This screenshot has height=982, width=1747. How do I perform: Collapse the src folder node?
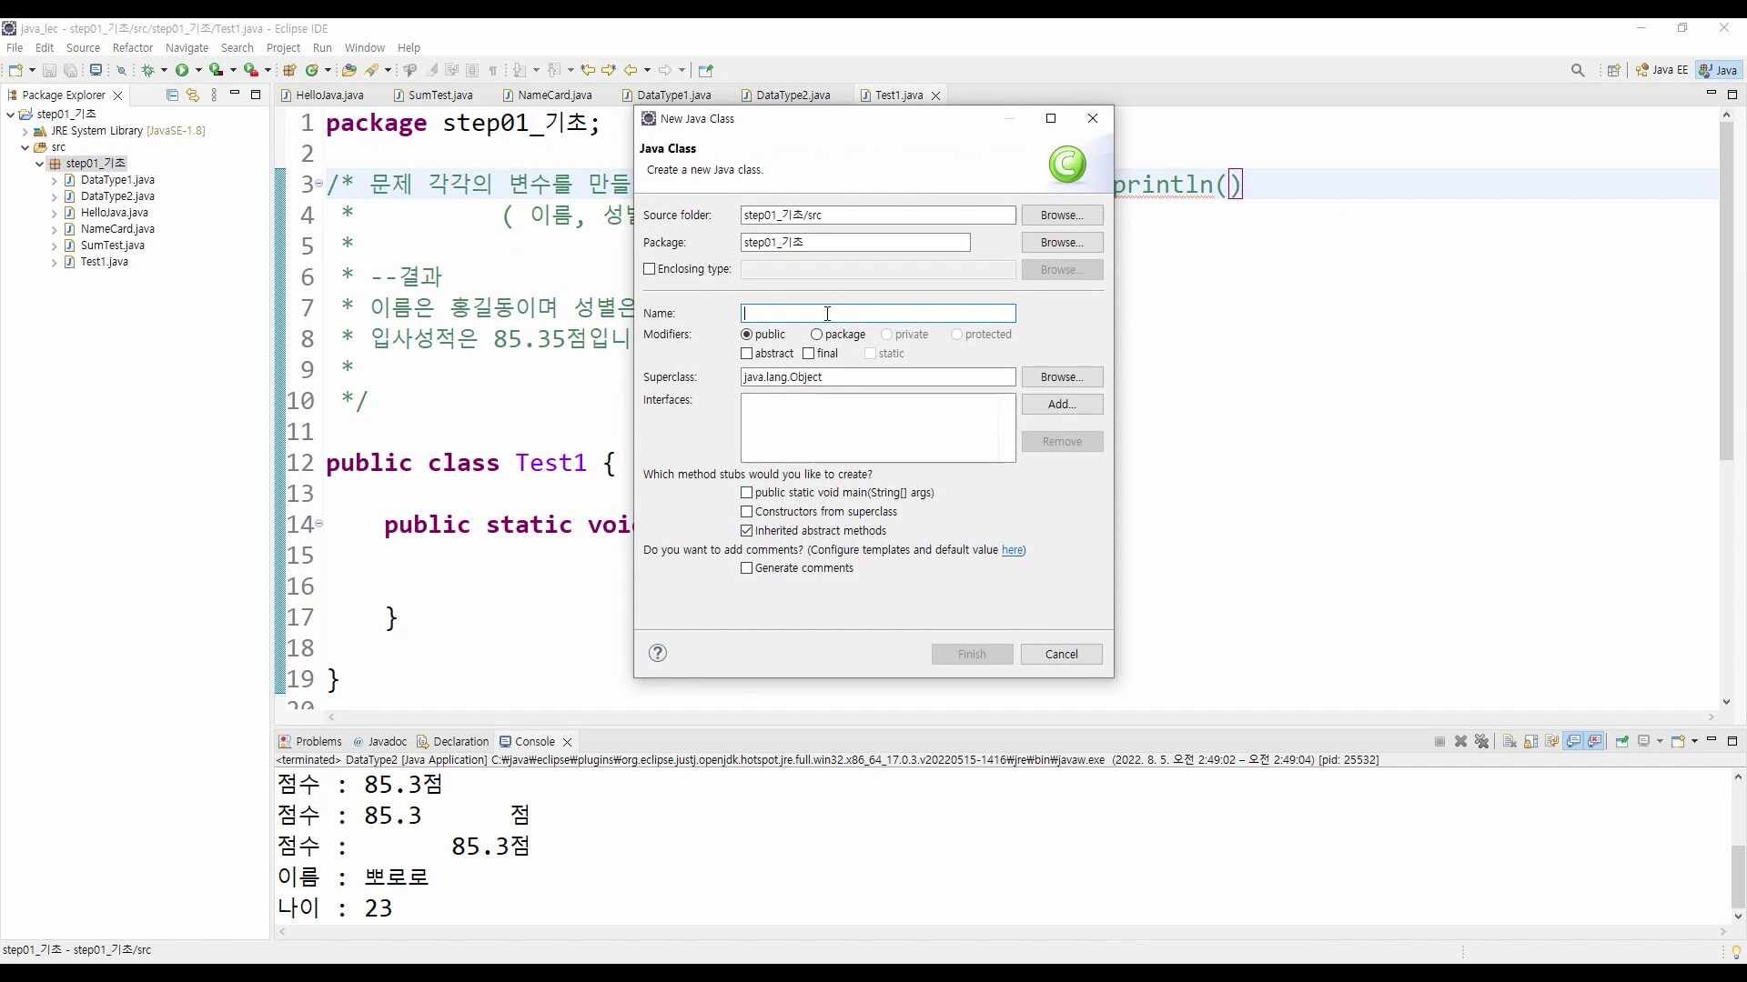click(x=25, y=147)
